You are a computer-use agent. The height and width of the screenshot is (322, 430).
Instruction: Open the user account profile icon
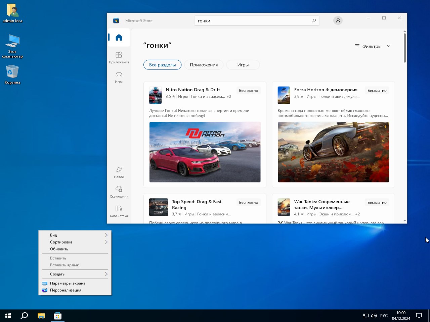(x=338, y=21)
